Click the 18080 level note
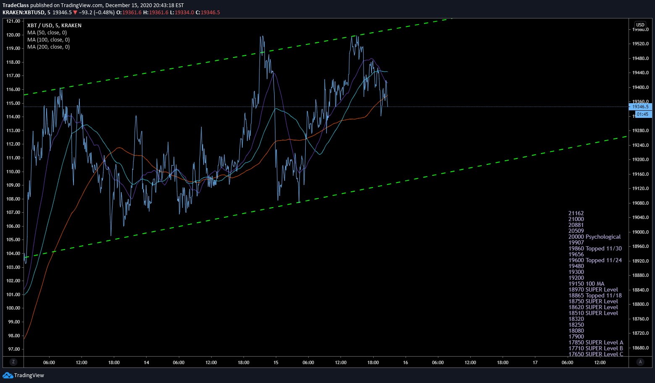Screen dimensions: 655x383 point(576,331)
